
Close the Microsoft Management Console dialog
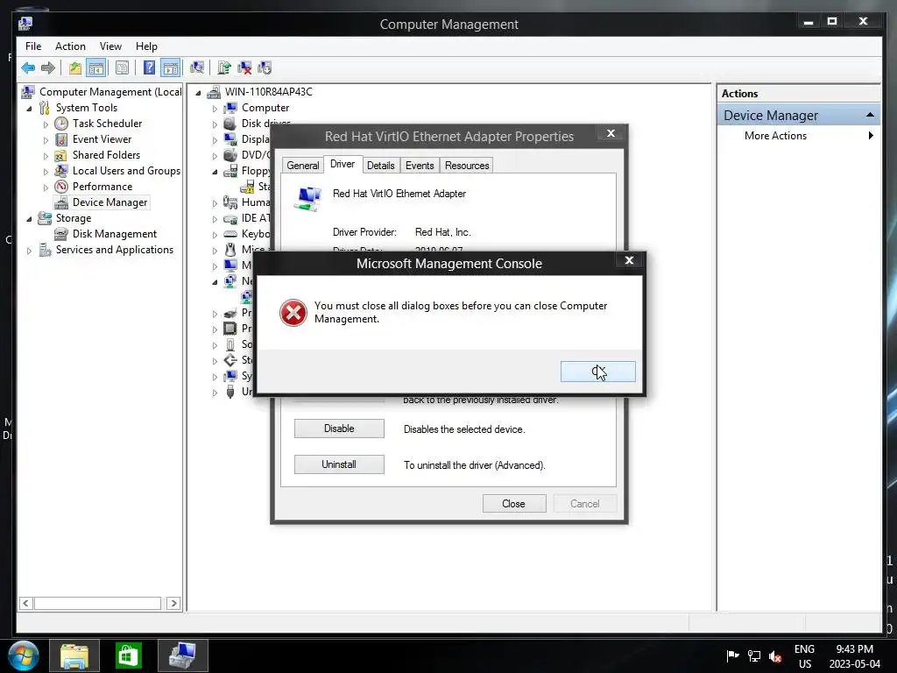point(629,260)
